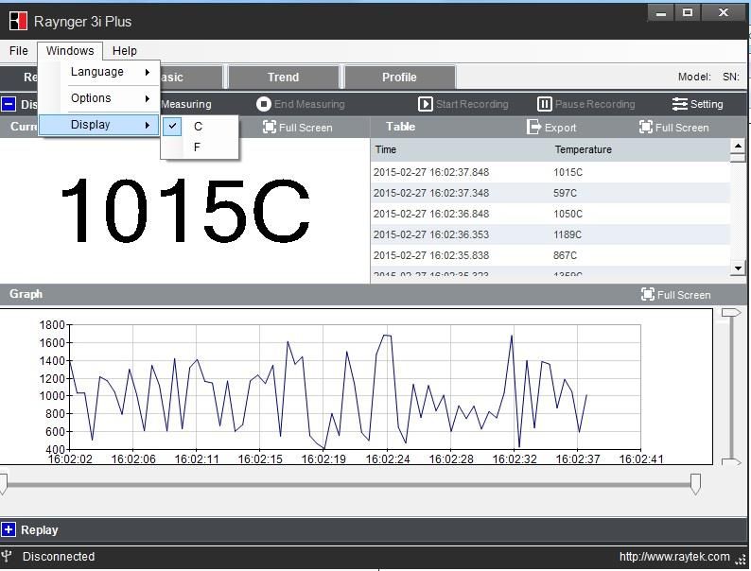Click Start Recording button label
Viewport: 751px width, 571px height.
pos(472,104)
